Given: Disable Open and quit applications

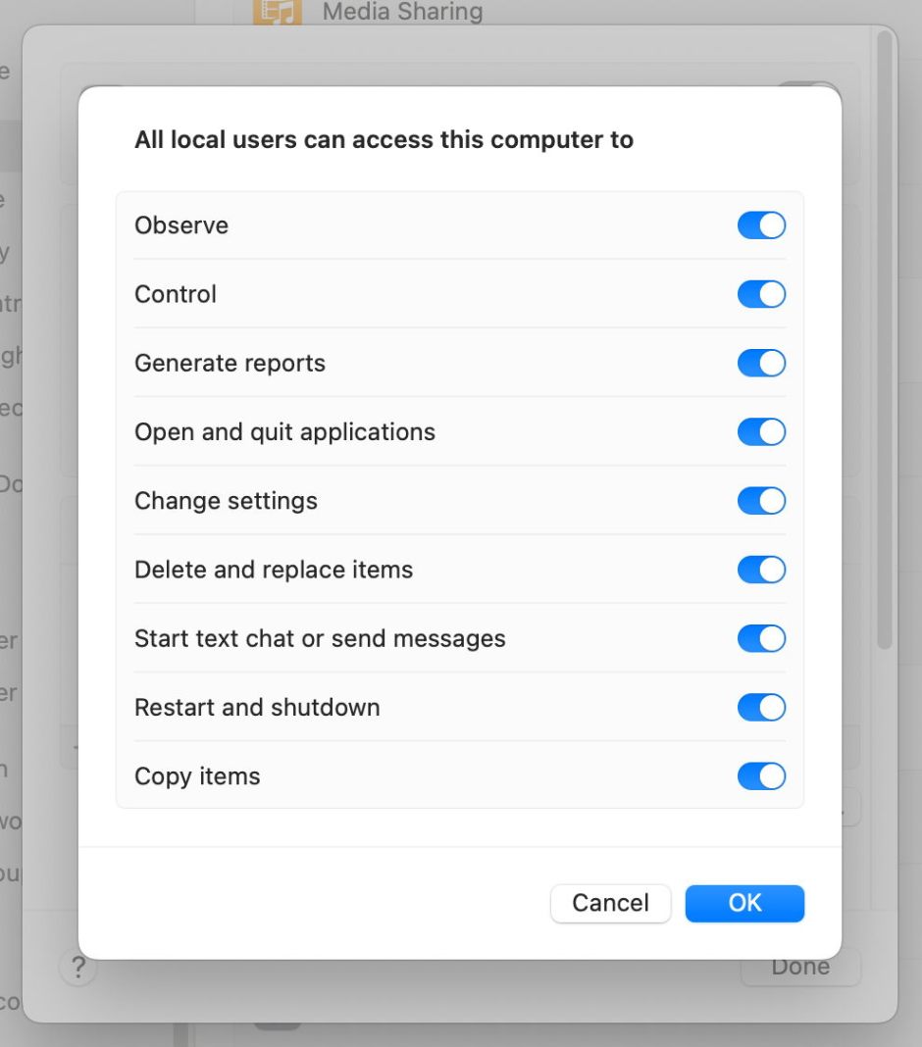Looking at the screenshot, I should pos(761,431).
